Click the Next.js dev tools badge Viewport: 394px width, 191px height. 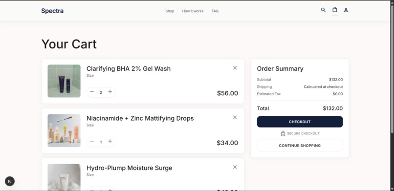pos(10,181)
